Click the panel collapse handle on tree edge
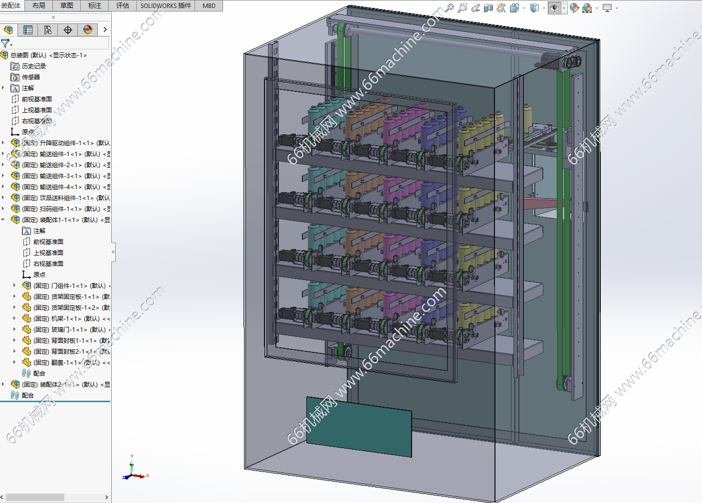The height and width of the screenshot is (503, 702). click(113, 251)
